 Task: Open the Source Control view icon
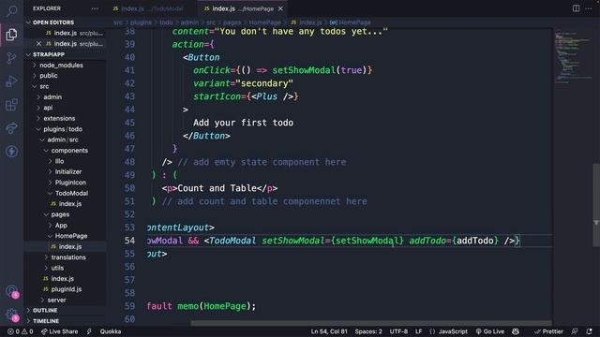pos(11,58)
